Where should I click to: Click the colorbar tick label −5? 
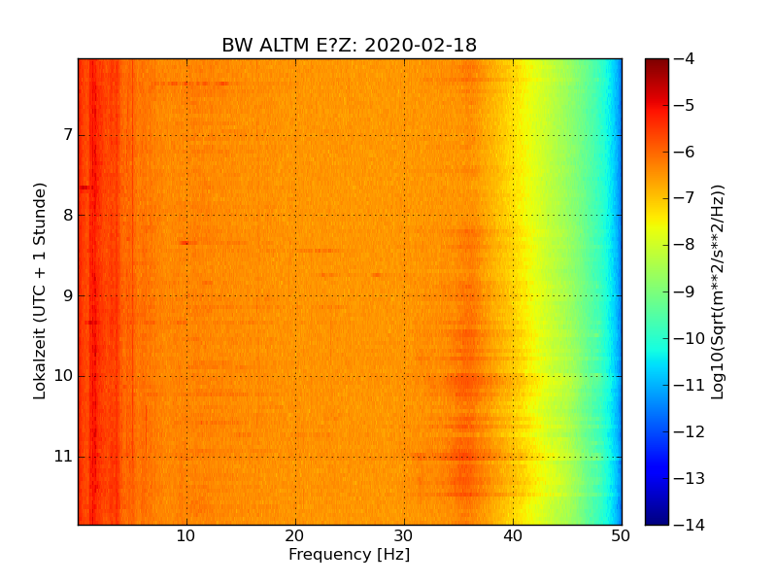pyautogui.click(x=685, y=105)
